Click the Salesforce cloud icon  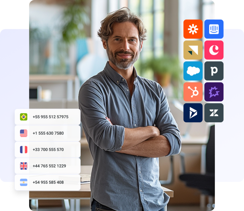193,71
